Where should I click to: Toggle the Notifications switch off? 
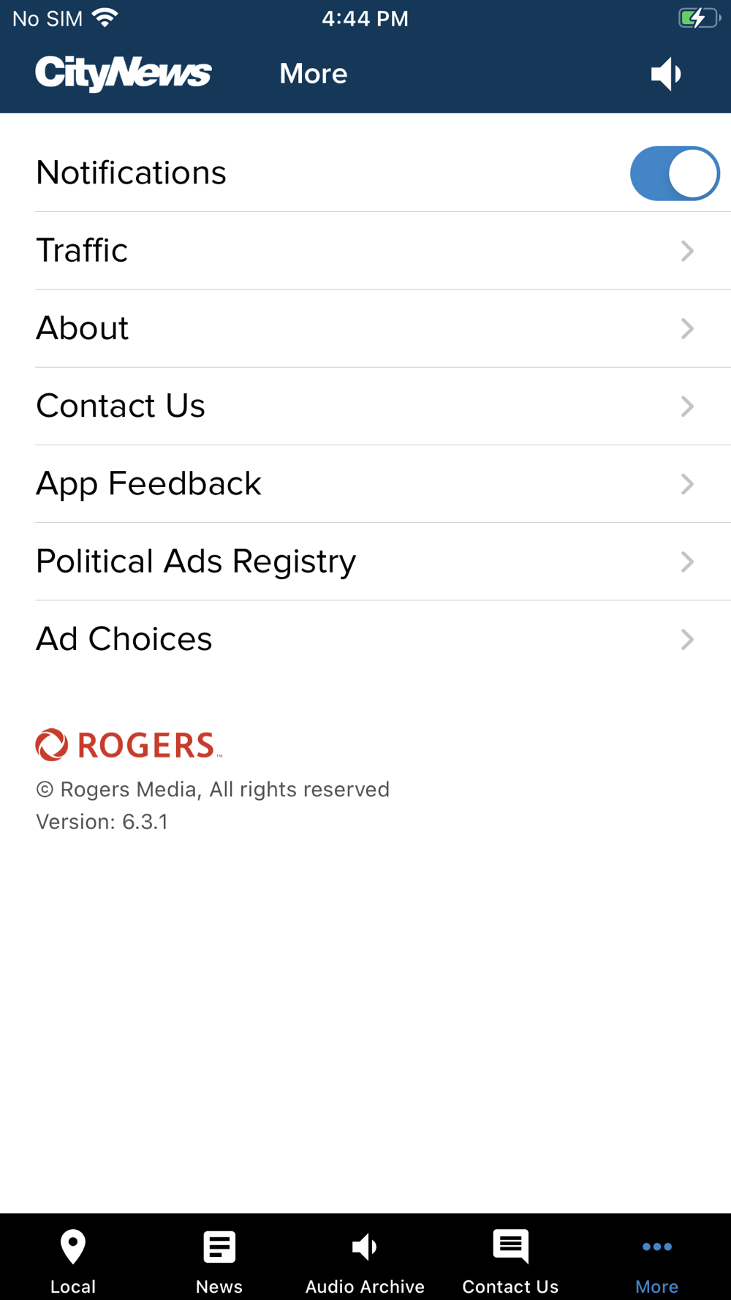674,173
